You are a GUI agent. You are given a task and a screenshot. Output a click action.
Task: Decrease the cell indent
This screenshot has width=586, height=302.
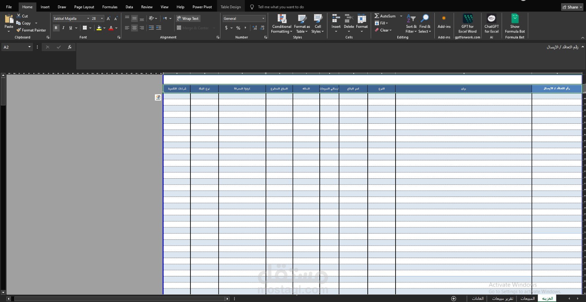151,28
